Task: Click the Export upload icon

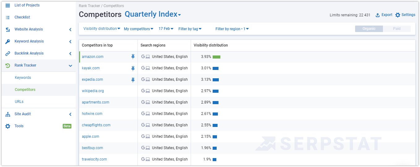Action: tap(377, 15)
